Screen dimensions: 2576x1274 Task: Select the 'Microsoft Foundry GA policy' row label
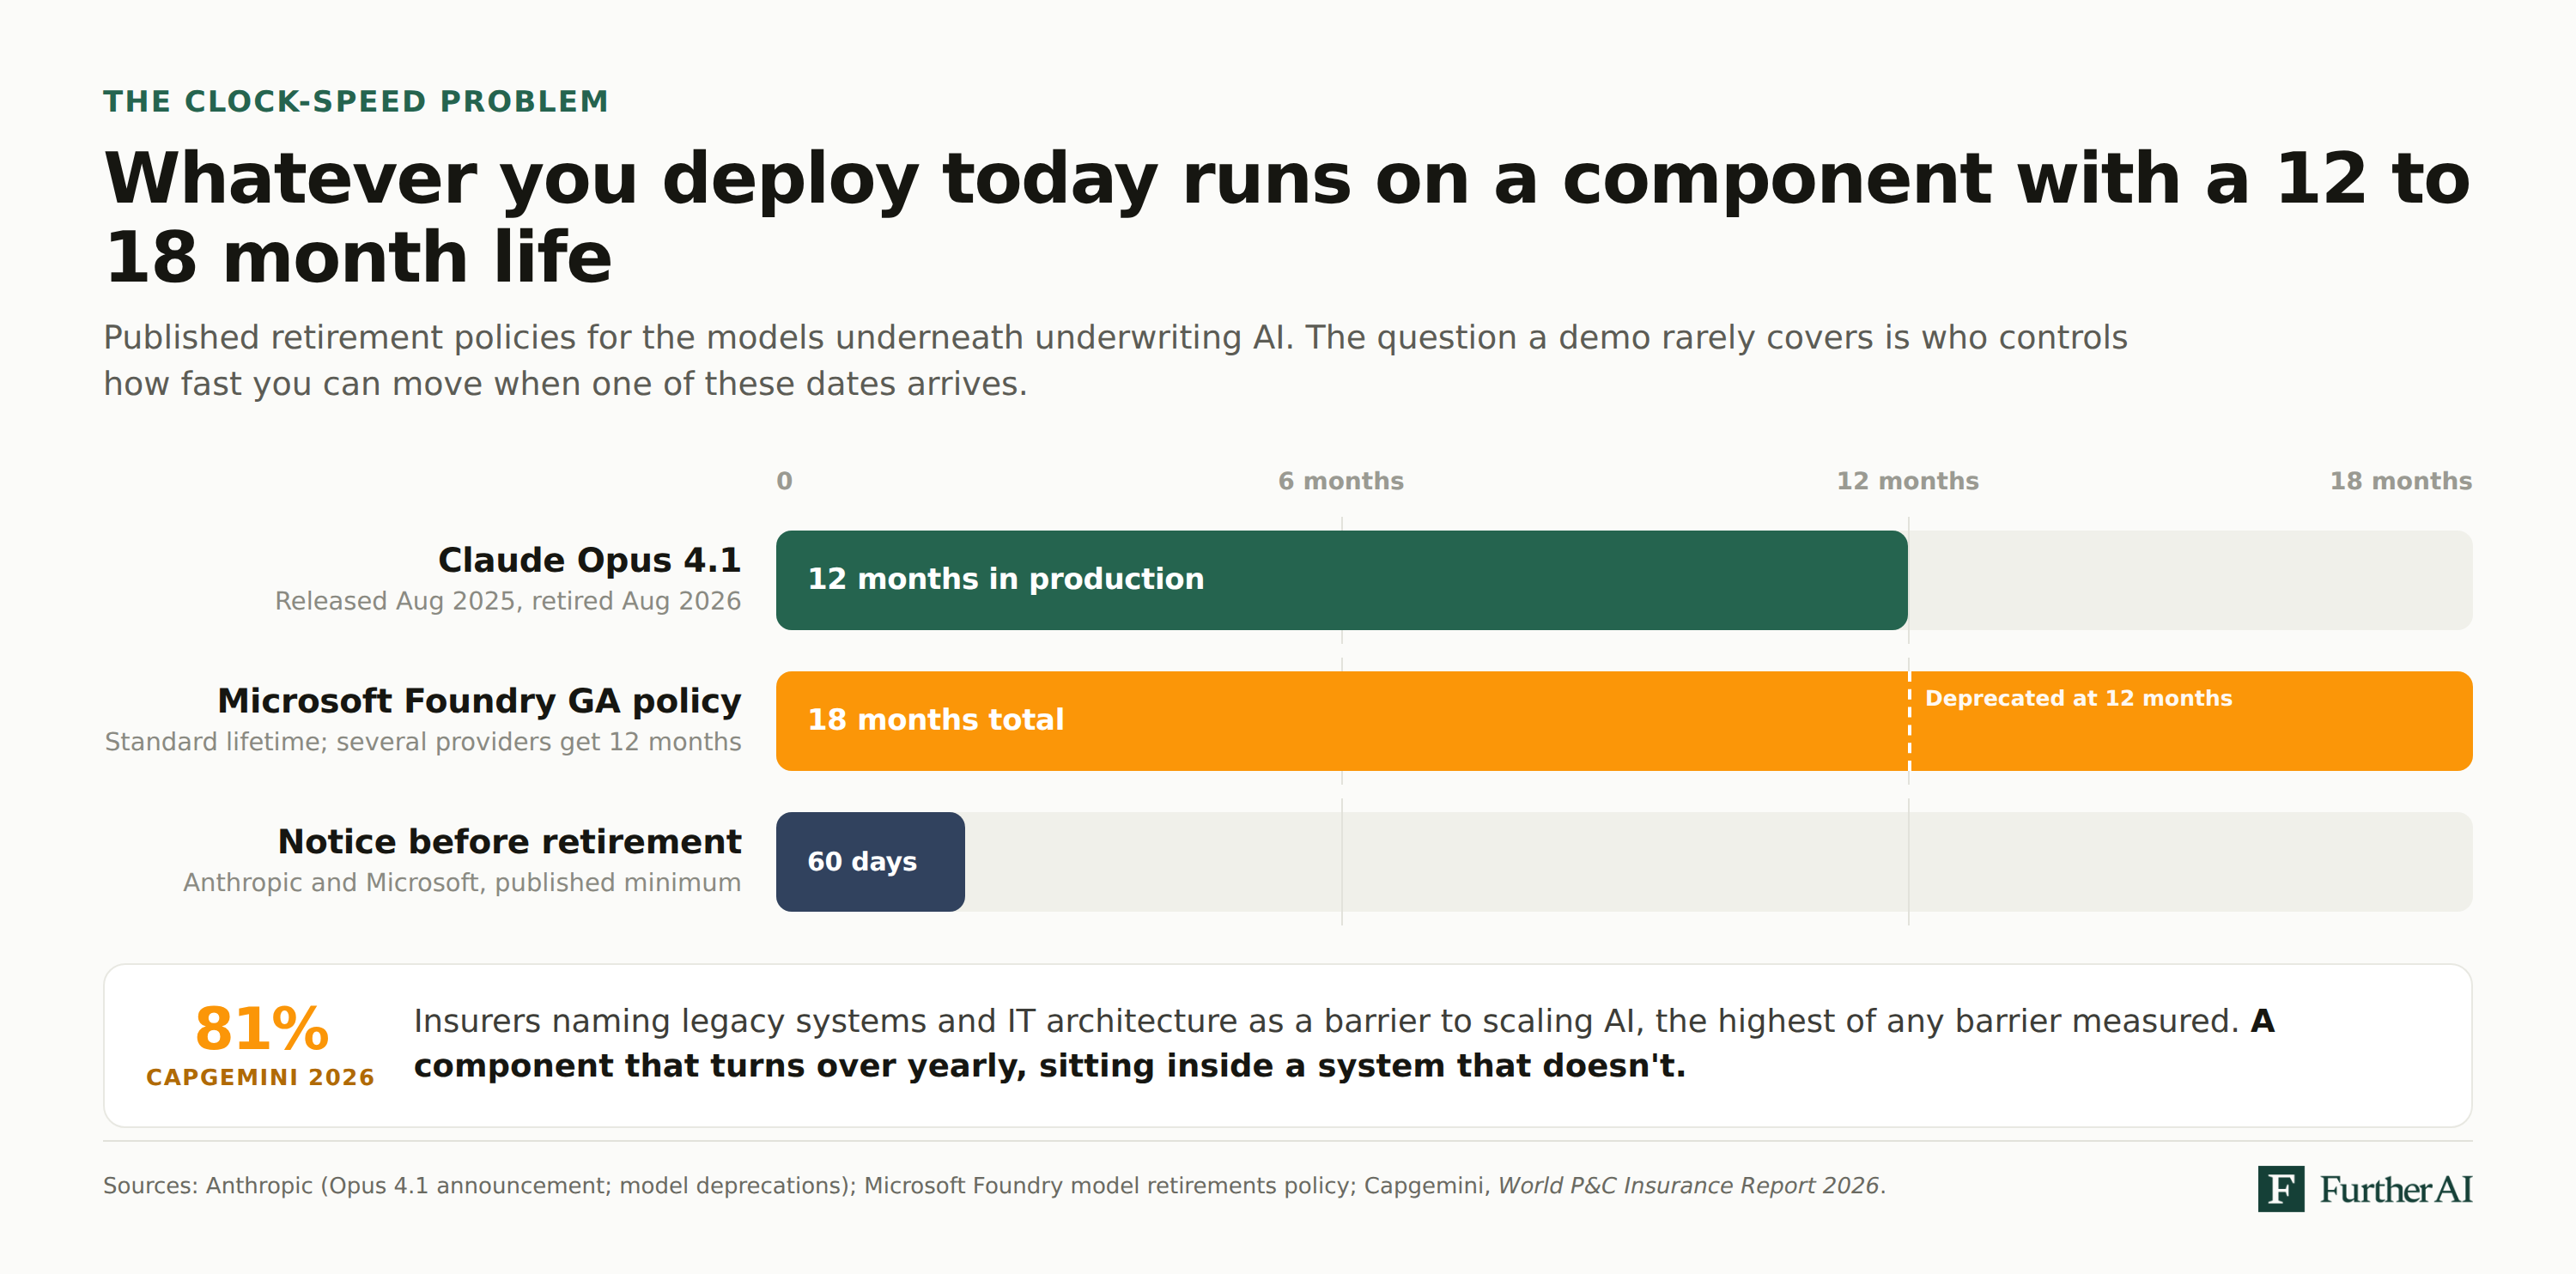click(479, 701)
